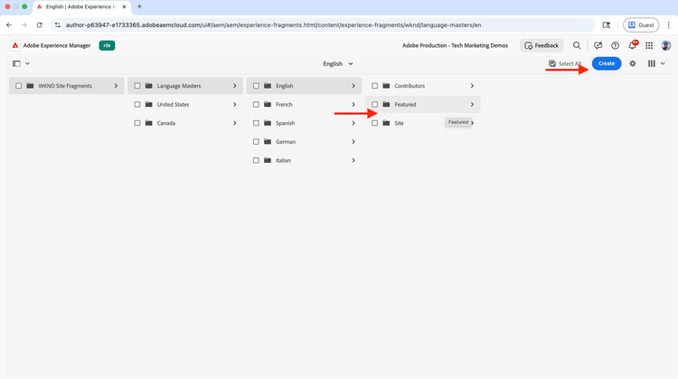View notifications bell icon
Screen dimensions: 678x379
(x=632, y=45)
